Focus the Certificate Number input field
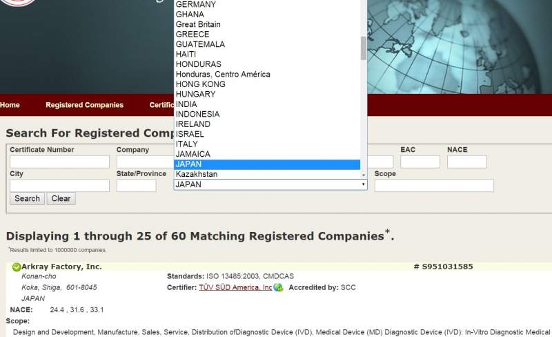552x337 pixels. (59, 162)
